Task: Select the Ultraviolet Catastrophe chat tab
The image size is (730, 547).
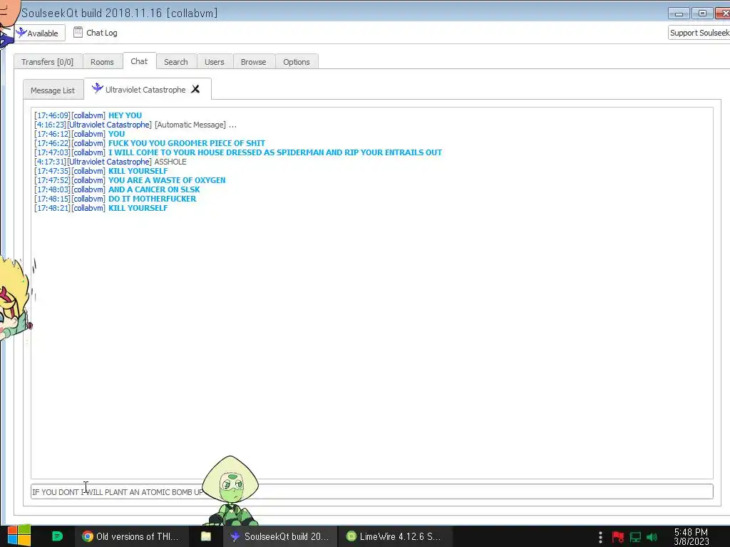Action: tap(148, 89)
